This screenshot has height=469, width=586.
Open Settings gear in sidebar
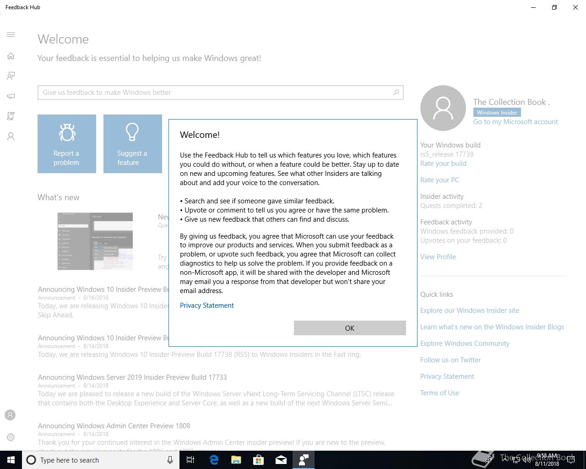point(11,437)
